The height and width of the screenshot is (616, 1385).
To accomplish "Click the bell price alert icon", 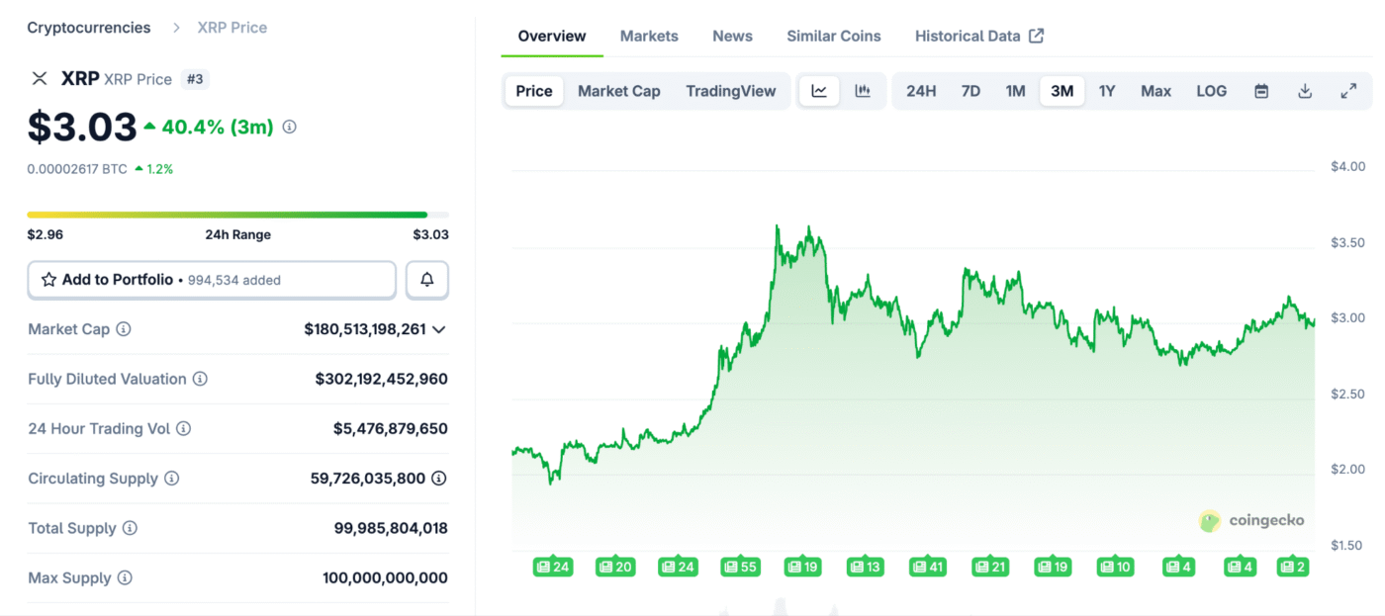I will 427,280.
